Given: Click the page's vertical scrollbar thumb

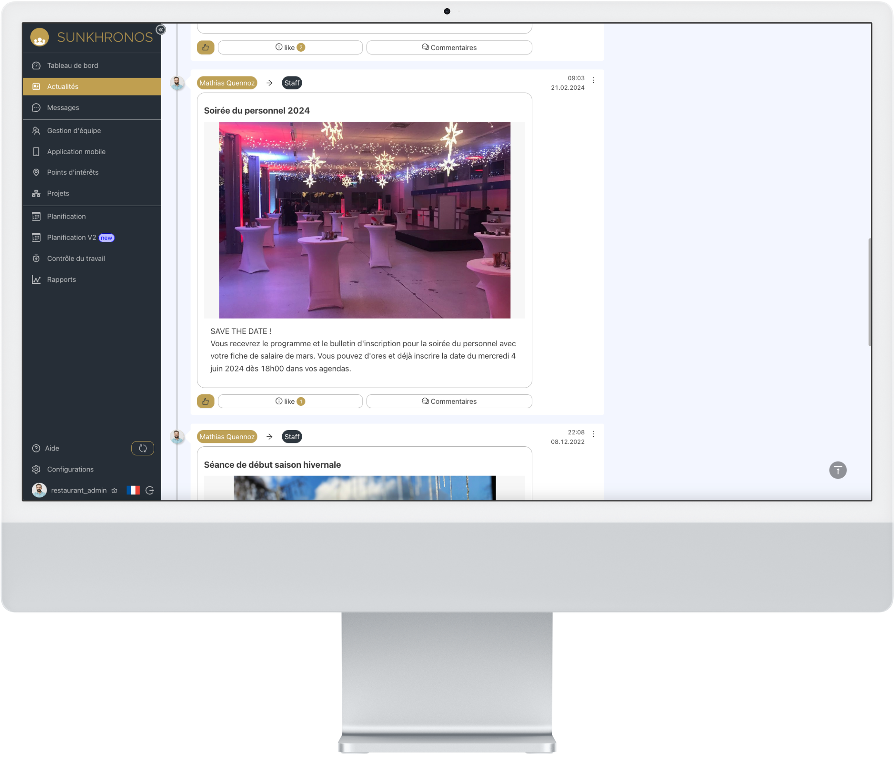Looking at the screenshot, I should (x=870, y=292).
